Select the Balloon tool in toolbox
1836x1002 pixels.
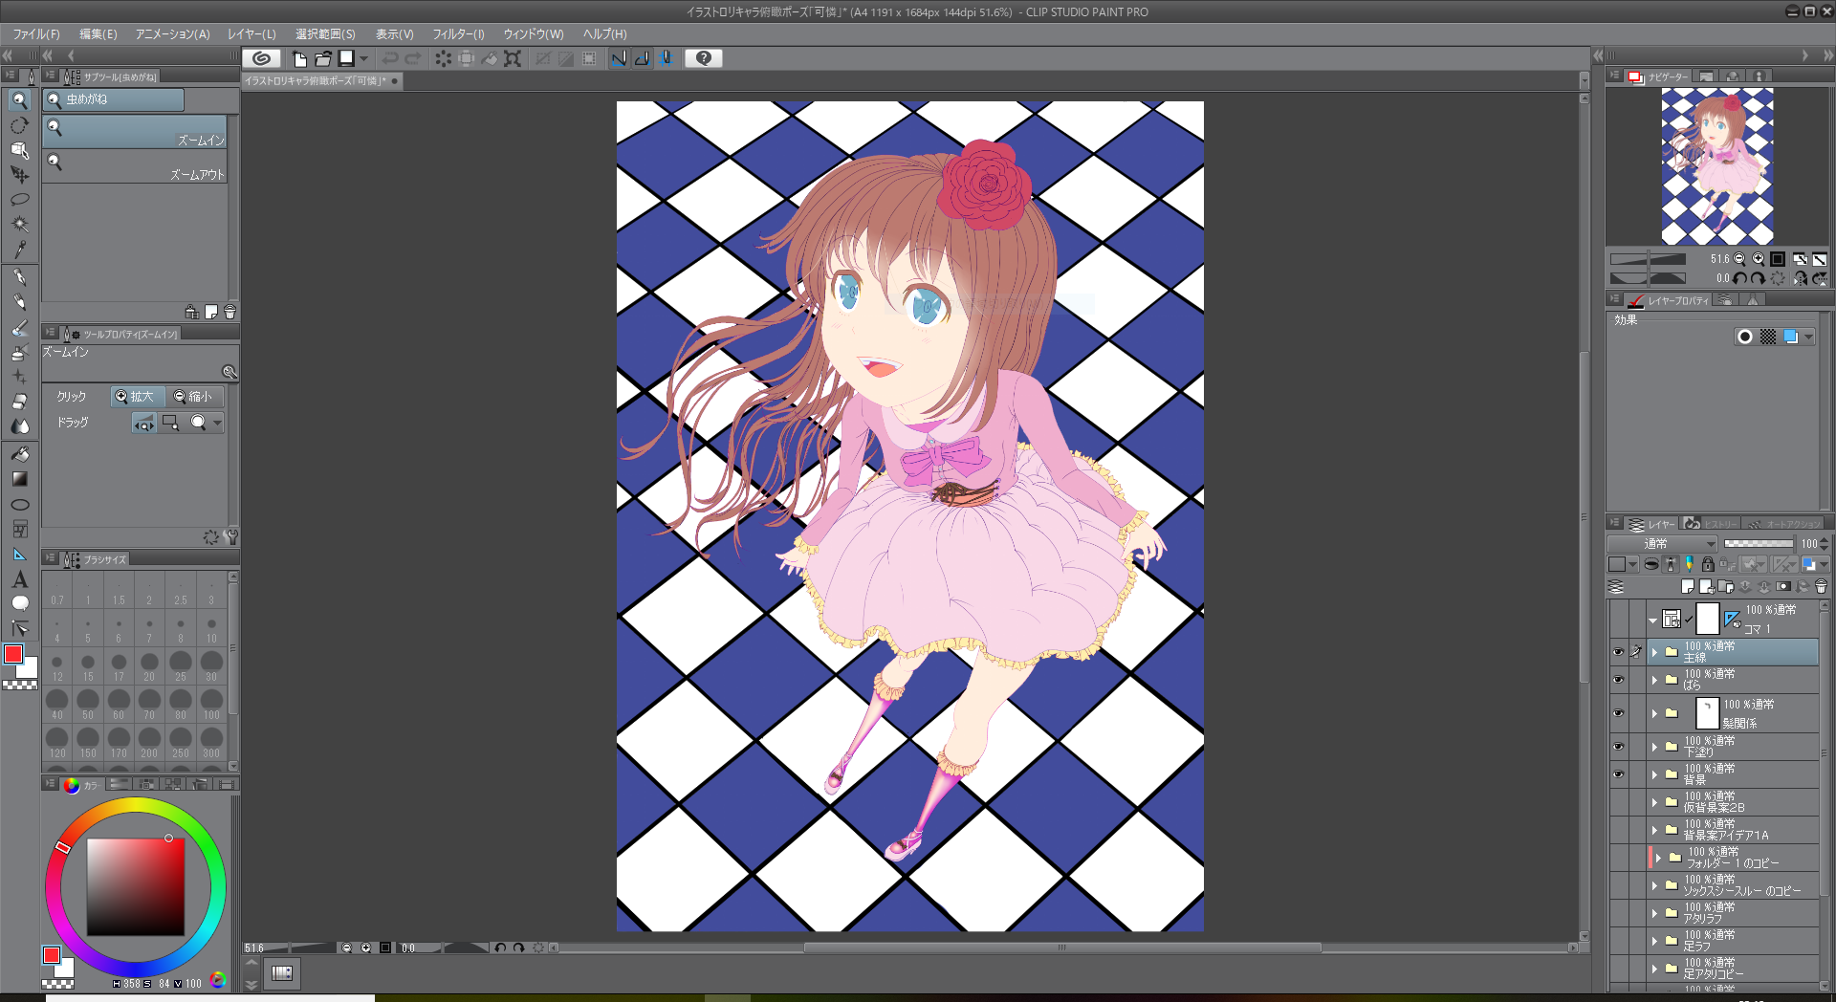coord(19,603)
